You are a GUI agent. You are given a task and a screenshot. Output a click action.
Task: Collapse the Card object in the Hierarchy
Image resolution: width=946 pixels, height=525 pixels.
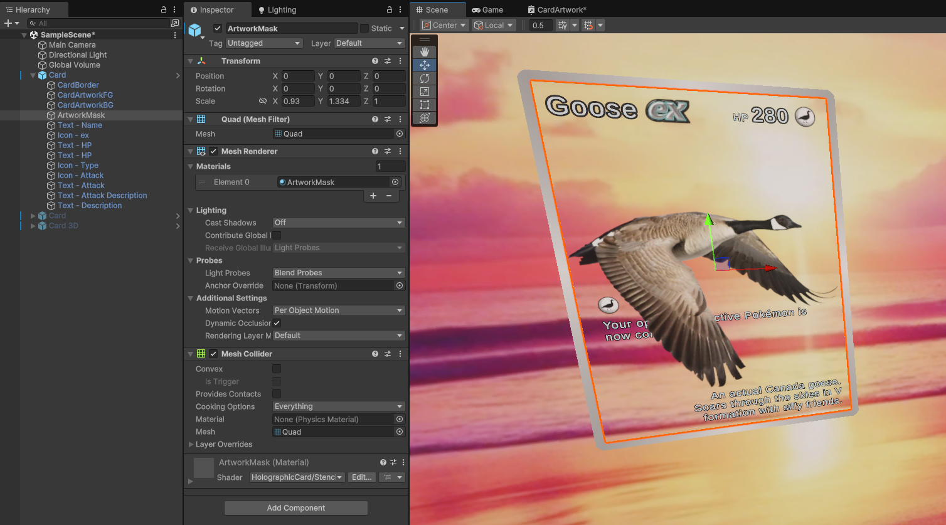coord(32,75)
